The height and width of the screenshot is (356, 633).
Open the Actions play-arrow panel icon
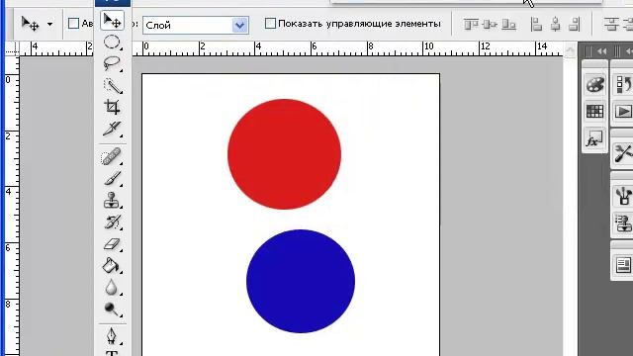point(624,111)
